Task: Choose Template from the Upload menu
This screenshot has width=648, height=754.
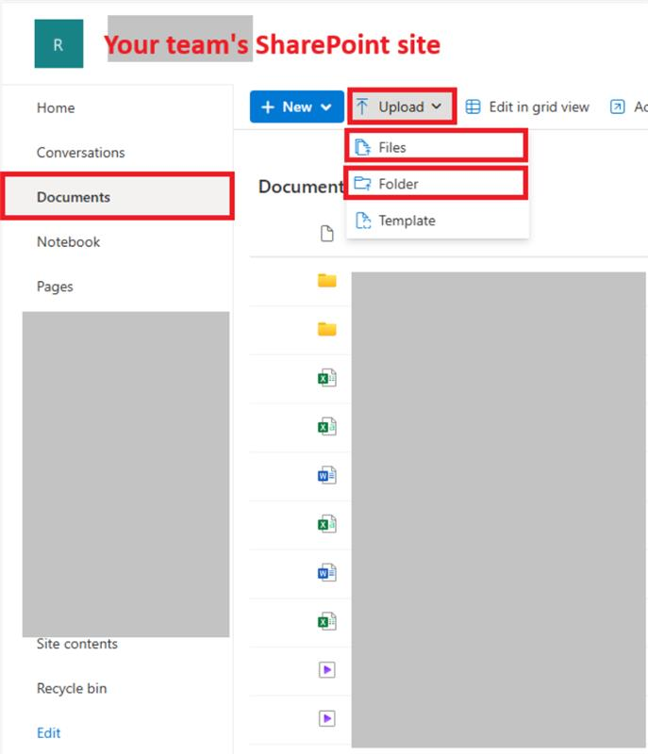Action: 437,221
